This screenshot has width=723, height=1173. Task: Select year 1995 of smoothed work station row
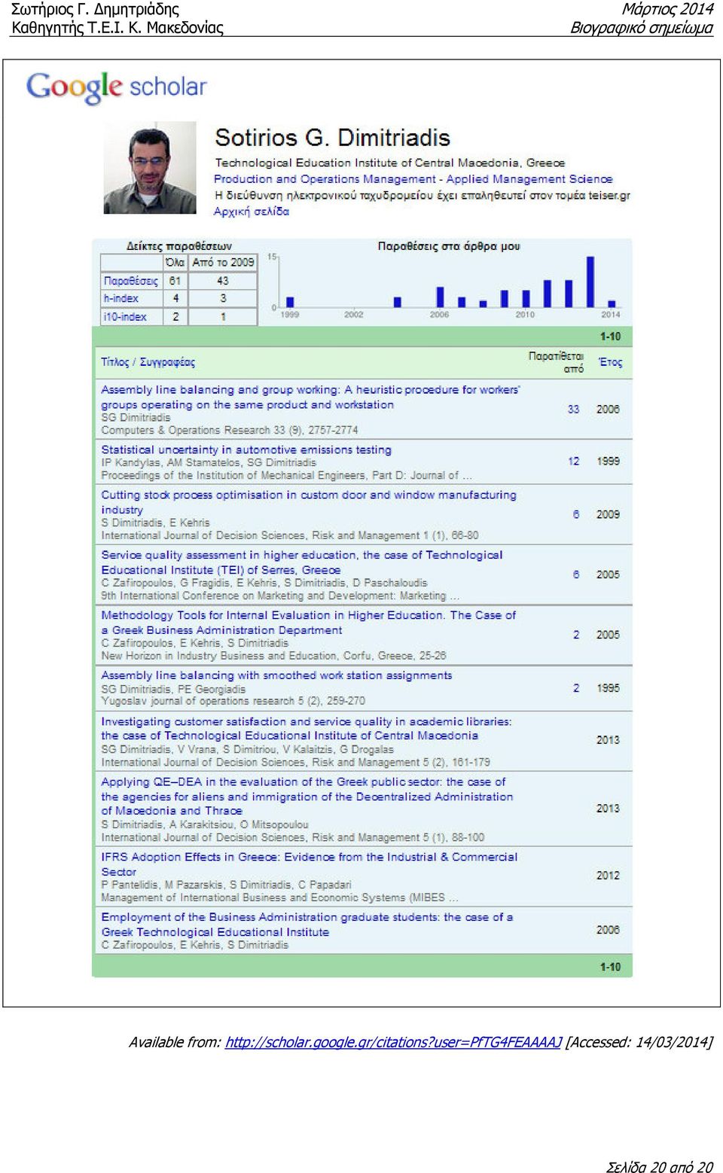pos(608,688)
